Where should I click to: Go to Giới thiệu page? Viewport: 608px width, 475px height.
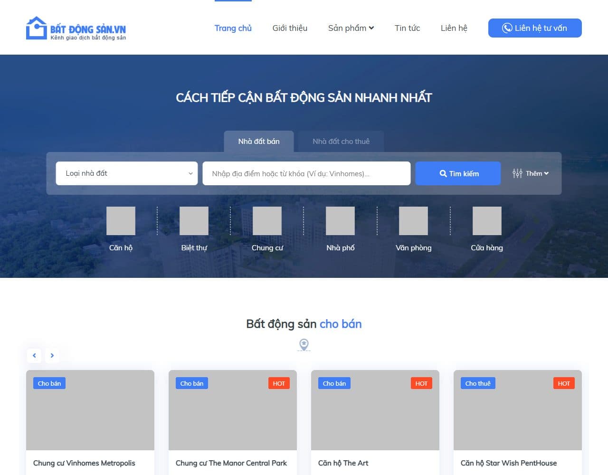pyautogui.click(x=290, y=28)
